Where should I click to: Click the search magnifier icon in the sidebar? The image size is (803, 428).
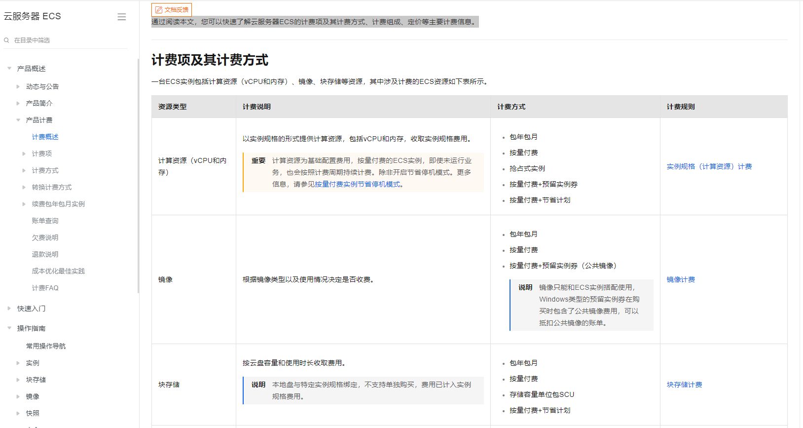point(6,40)
